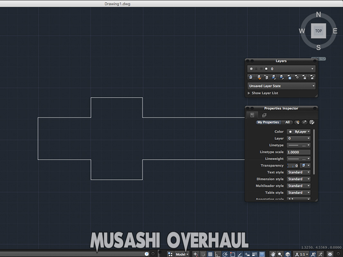Click the command line expand arrow next to help
The height and width of the screenshot is (257, 343).
pyautogui.click(x=153, y=254)
